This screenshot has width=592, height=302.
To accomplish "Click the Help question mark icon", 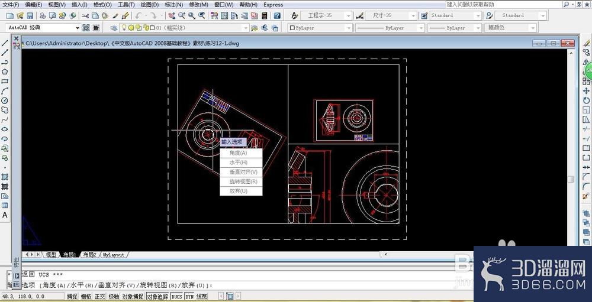I will pyautogui.click(x=277, y=16).
